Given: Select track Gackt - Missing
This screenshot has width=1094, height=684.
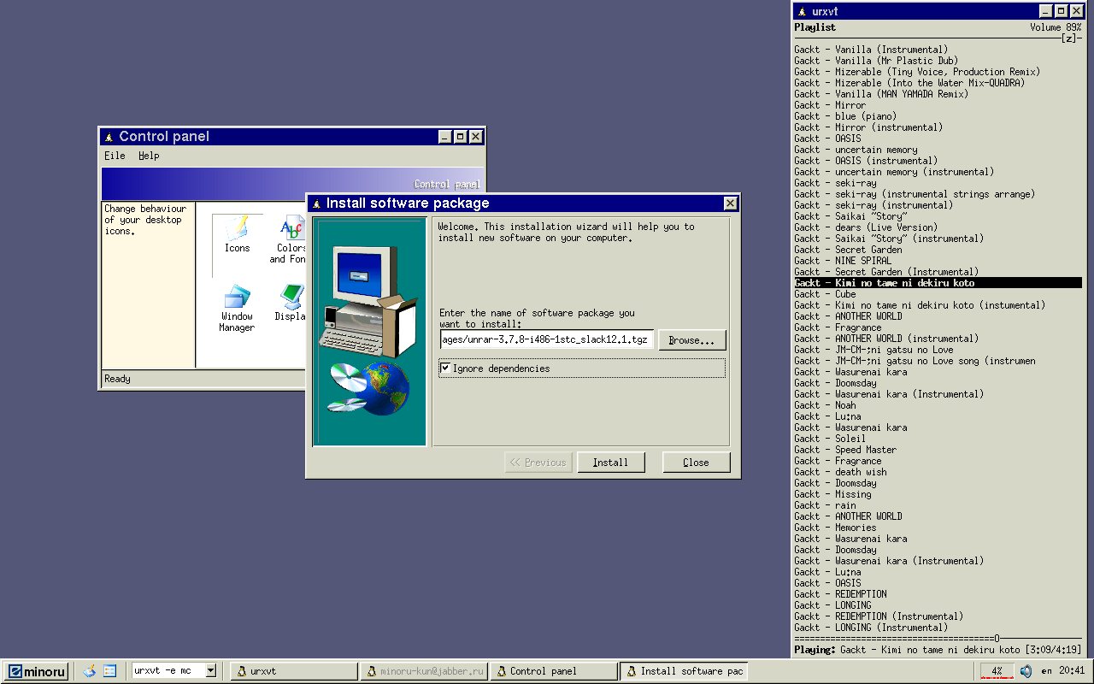Looking at the screenshot, I should click(832, 494).
